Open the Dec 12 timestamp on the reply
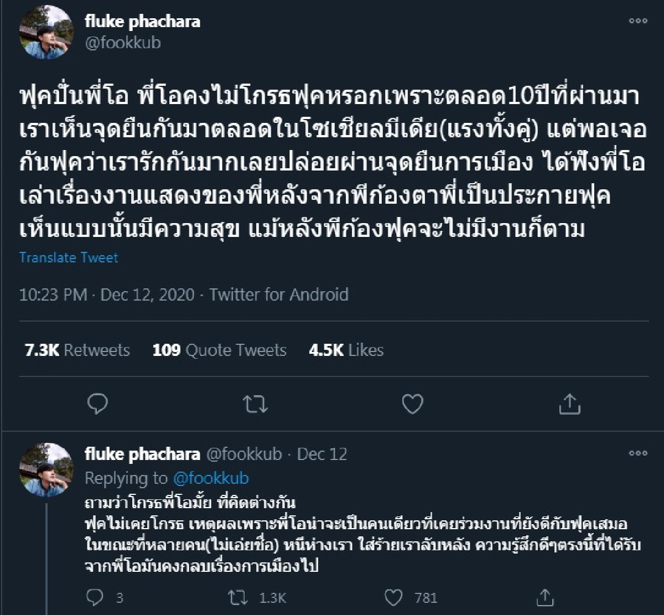The height and width of the screenshot is (615, 664). tap(323, 454)
